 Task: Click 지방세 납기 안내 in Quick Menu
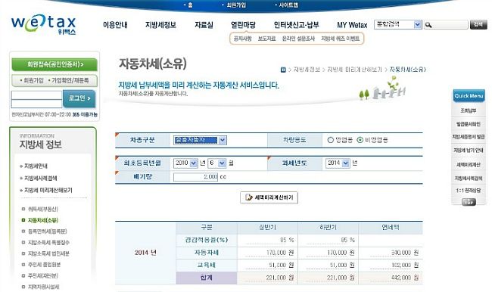point(469,151)
